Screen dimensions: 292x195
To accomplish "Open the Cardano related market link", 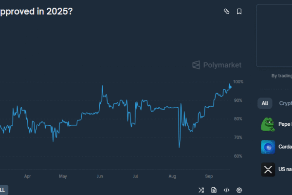I will tap(285, 147).
